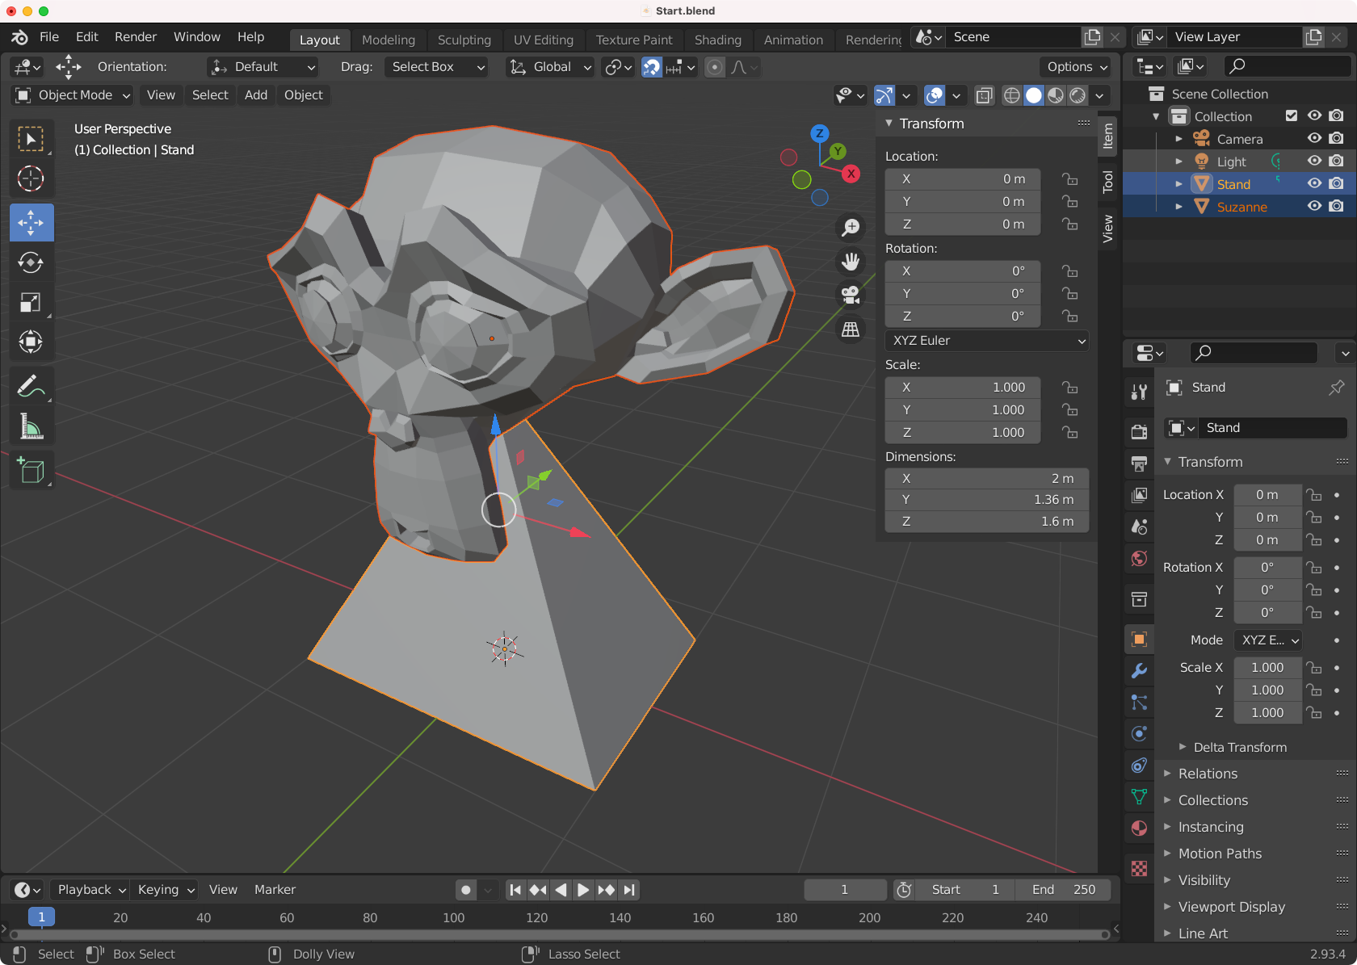Switch to the Shading workspace tab
Viewport: 1357px width, 965px height.
(x=717, y=40)
